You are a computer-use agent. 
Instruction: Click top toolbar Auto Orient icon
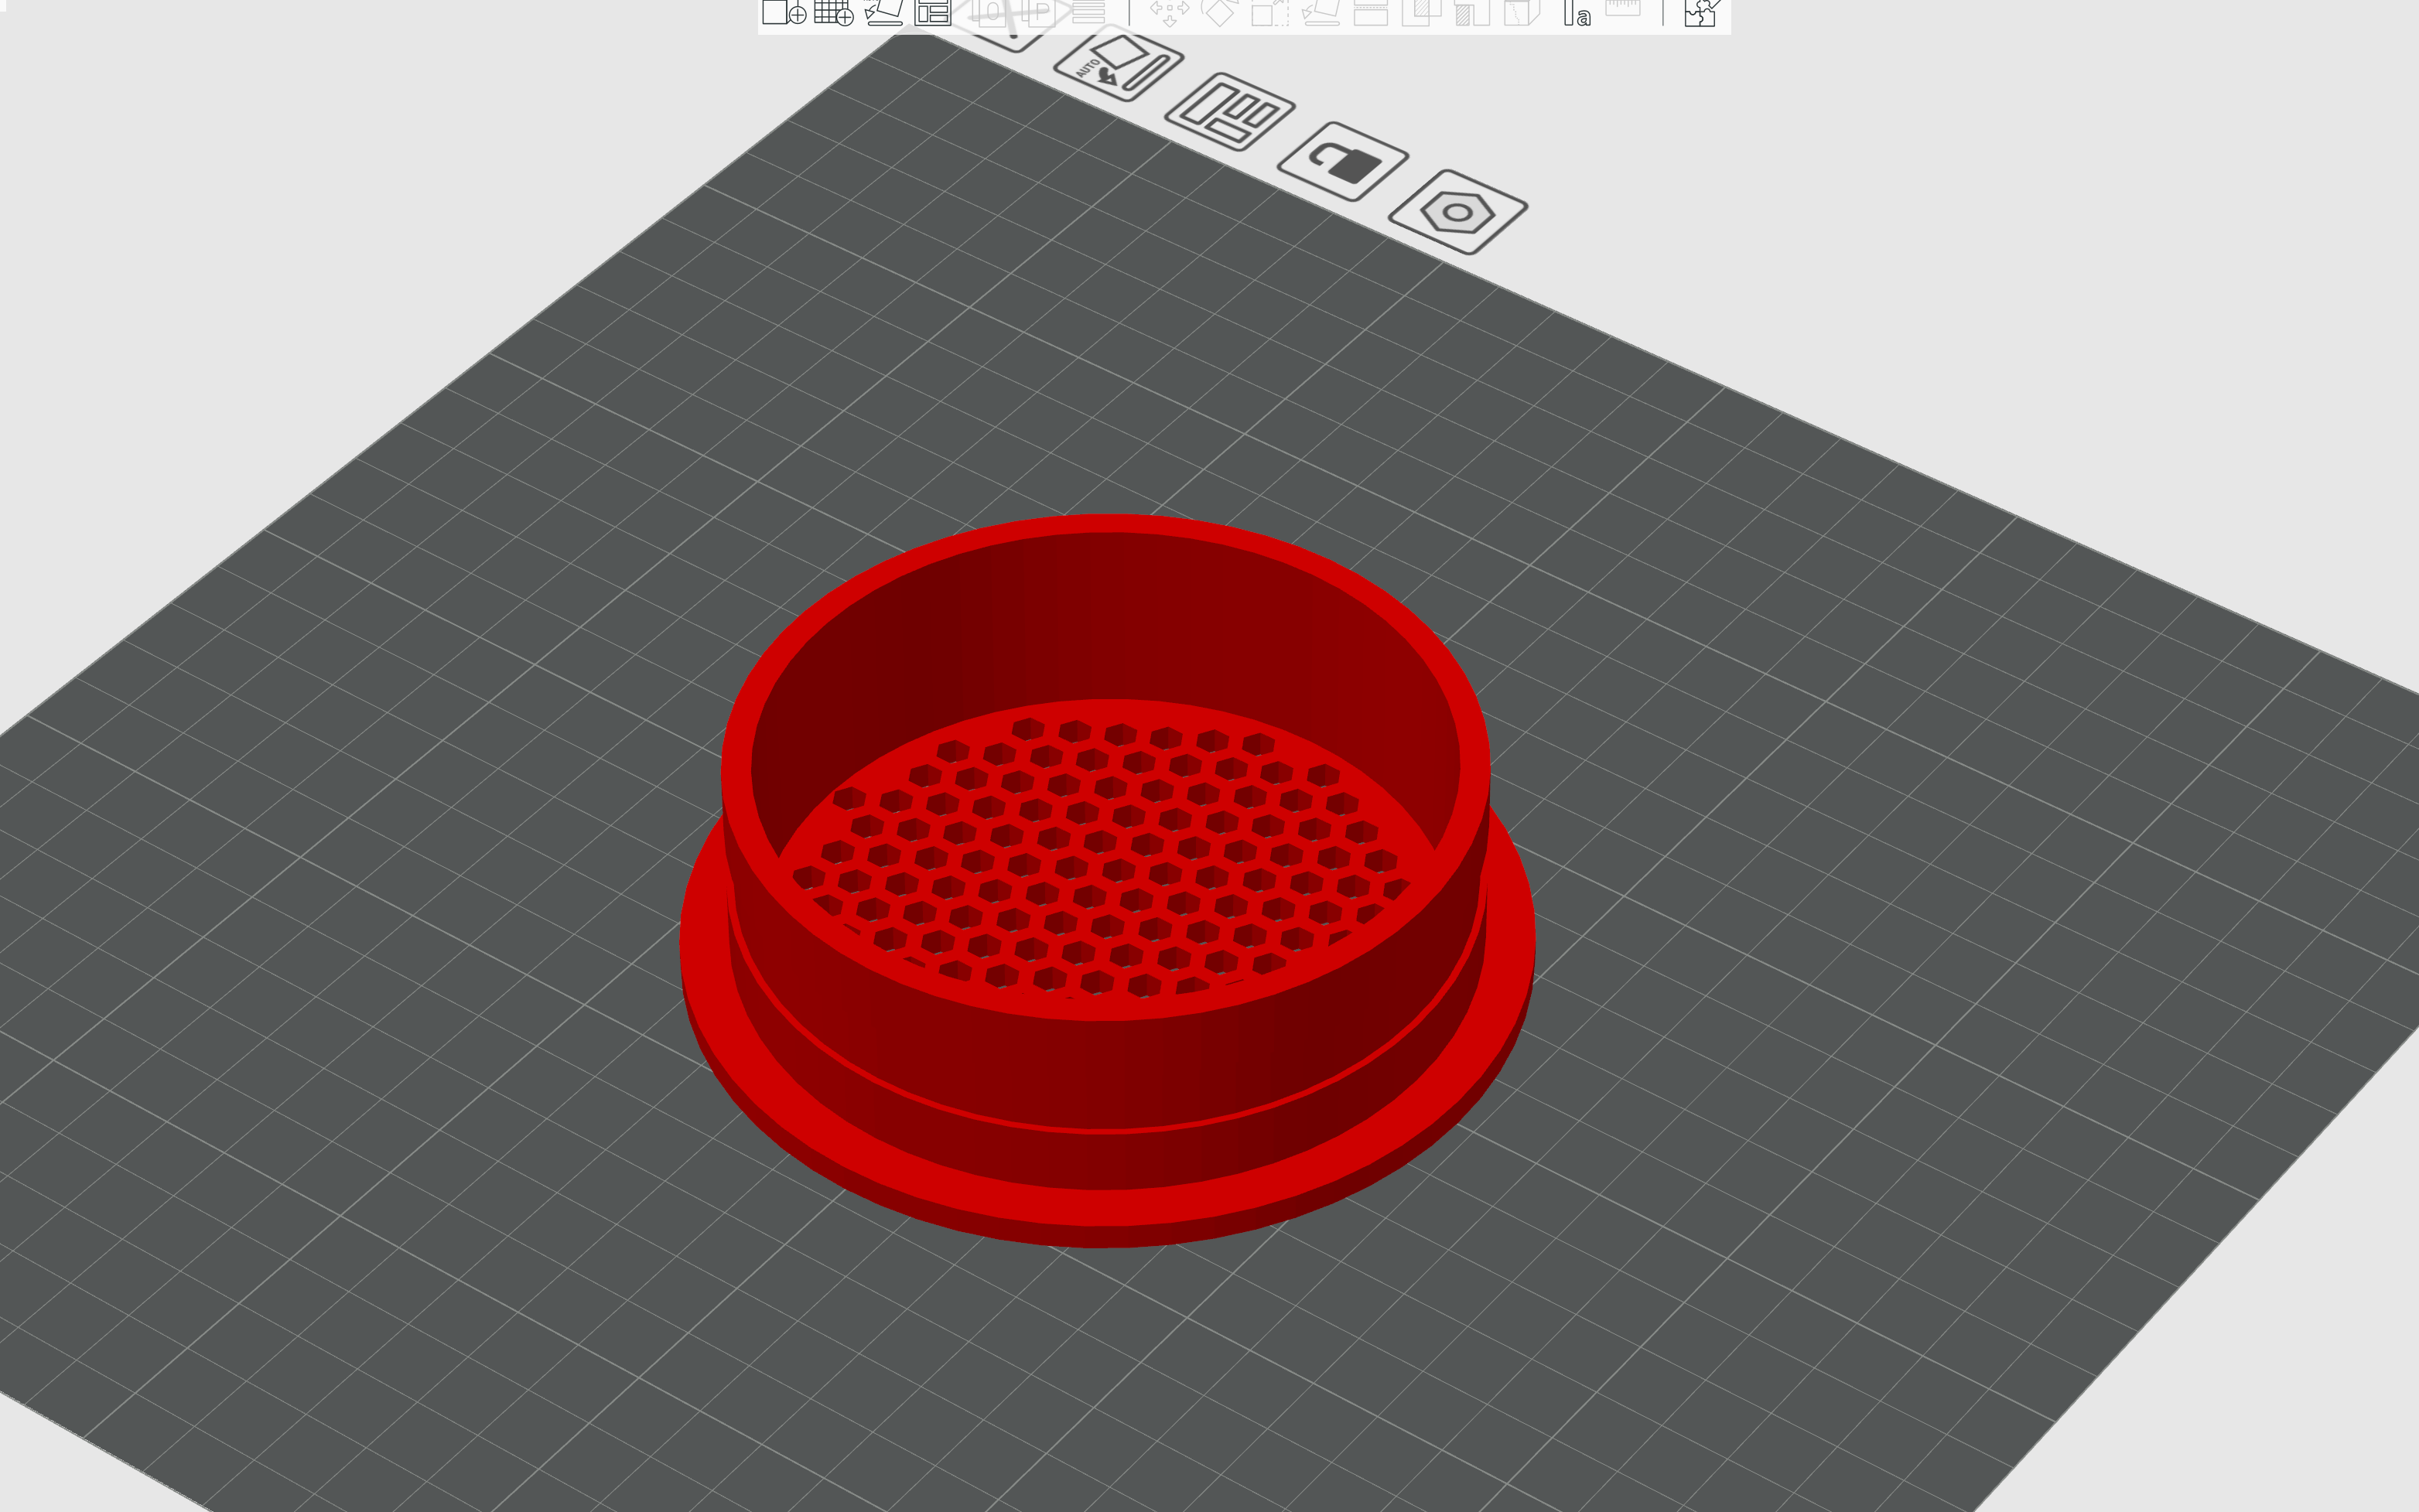click(x=883, y=12)
